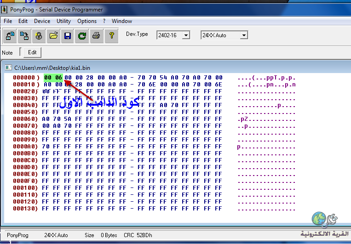Image resolution: width=351 pixels, height=244 pixels.
Task: Click the yellow Help question icon
Action: pyautogui.click(x=111, y=35)
